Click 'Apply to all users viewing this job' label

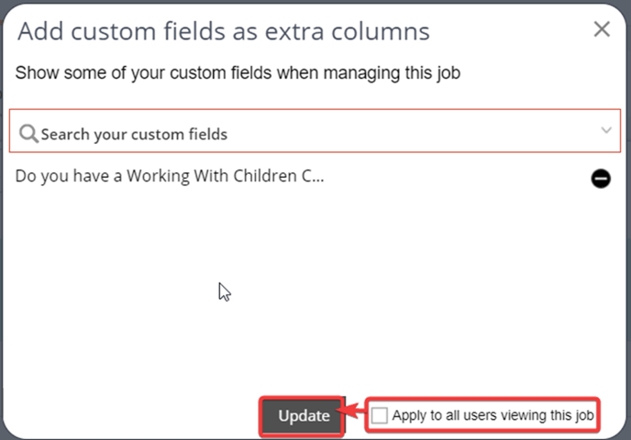click(x=493, y=415)
